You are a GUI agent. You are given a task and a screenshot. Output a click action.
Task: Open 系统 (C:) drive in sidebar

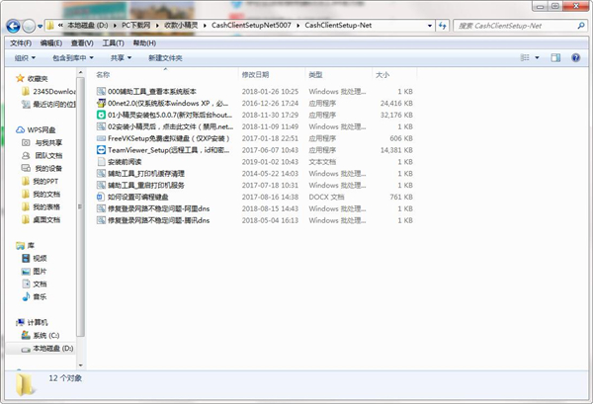(41, 335)
